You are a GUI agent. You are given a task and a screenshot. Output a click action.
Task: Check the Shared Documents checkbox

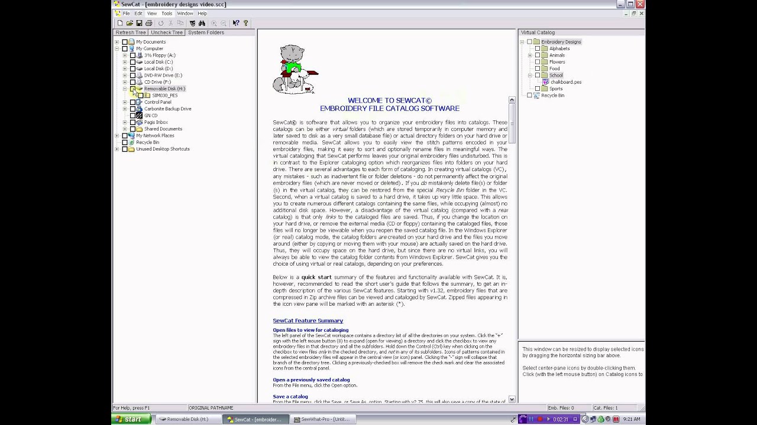(x=133, y=129)
